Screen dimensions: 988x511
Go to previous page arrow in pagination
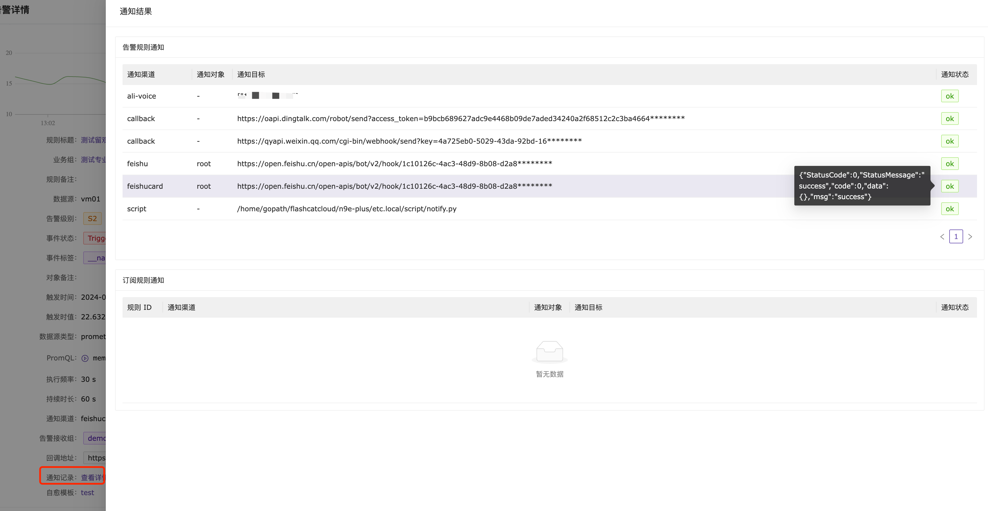coord(942,237)
